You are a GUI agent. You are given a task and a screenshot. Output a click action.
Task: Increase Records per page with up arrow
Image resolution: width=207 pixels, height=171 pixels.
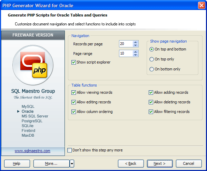pyautogui.click(x=136, y=42)
